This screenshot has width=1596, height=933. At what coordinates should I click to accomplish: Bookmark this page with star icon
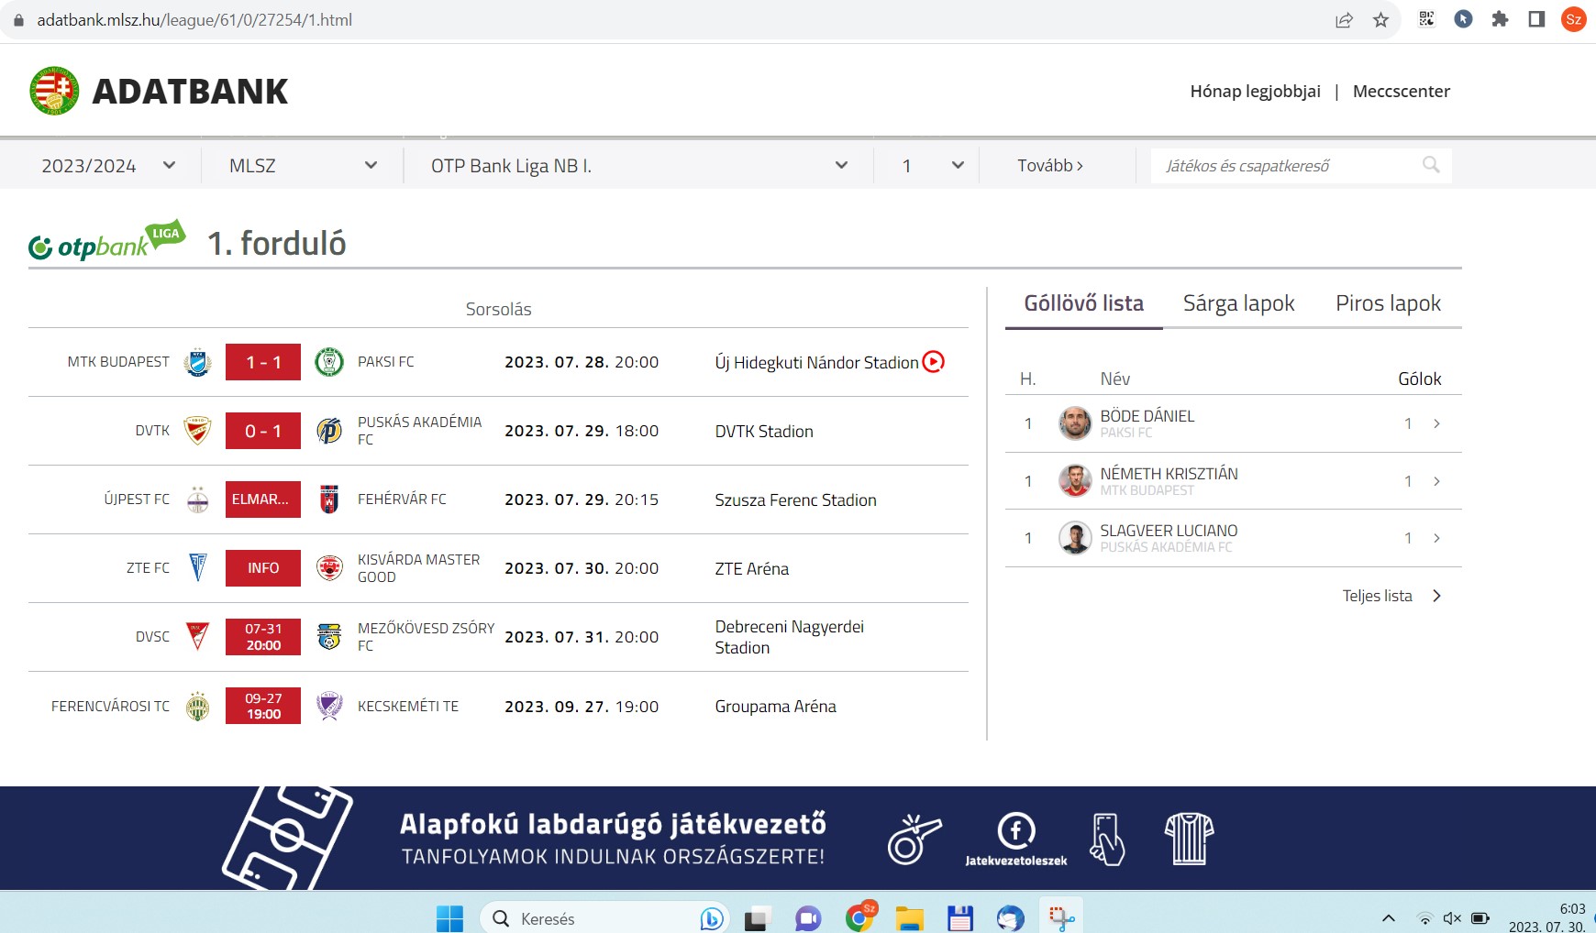pos(1380,19)
